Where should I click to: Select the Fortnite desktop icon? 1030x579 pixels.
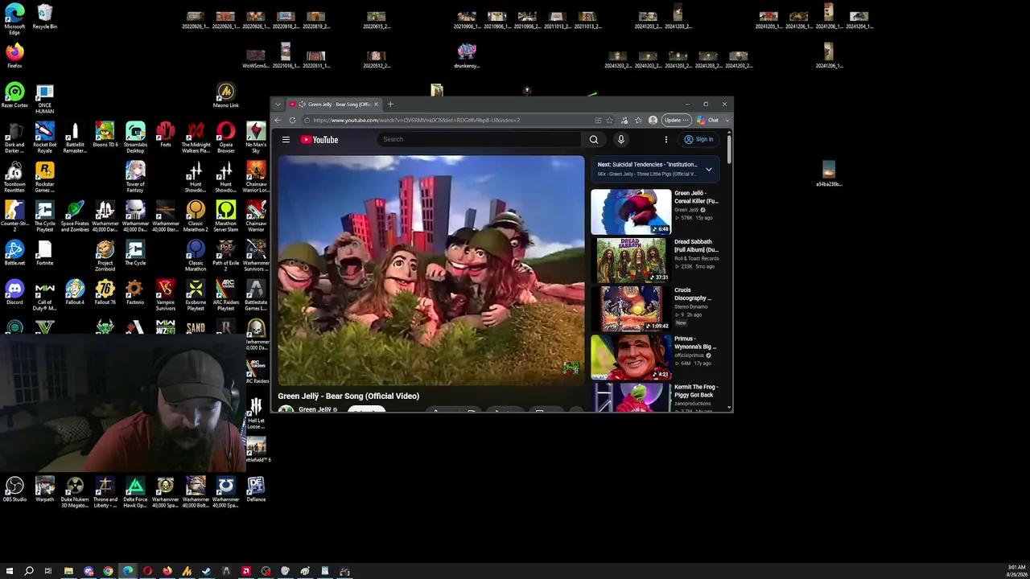44,253
